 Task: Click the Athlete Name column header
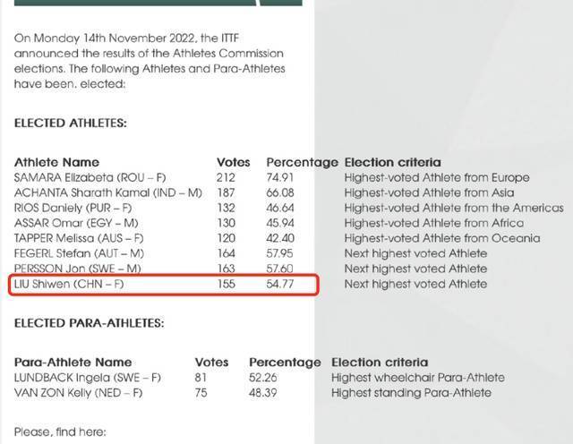[x=56, y=162]
